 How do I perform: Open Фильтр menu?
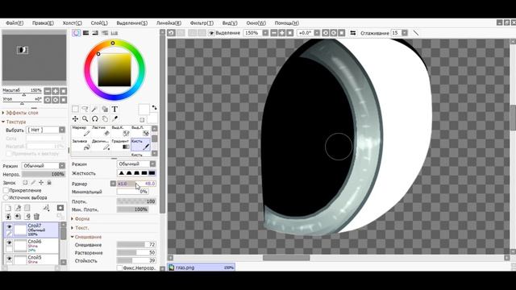(x=202, y=23)
